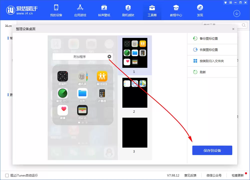Select the Health (健康) heart icon

tap(62, 110)
